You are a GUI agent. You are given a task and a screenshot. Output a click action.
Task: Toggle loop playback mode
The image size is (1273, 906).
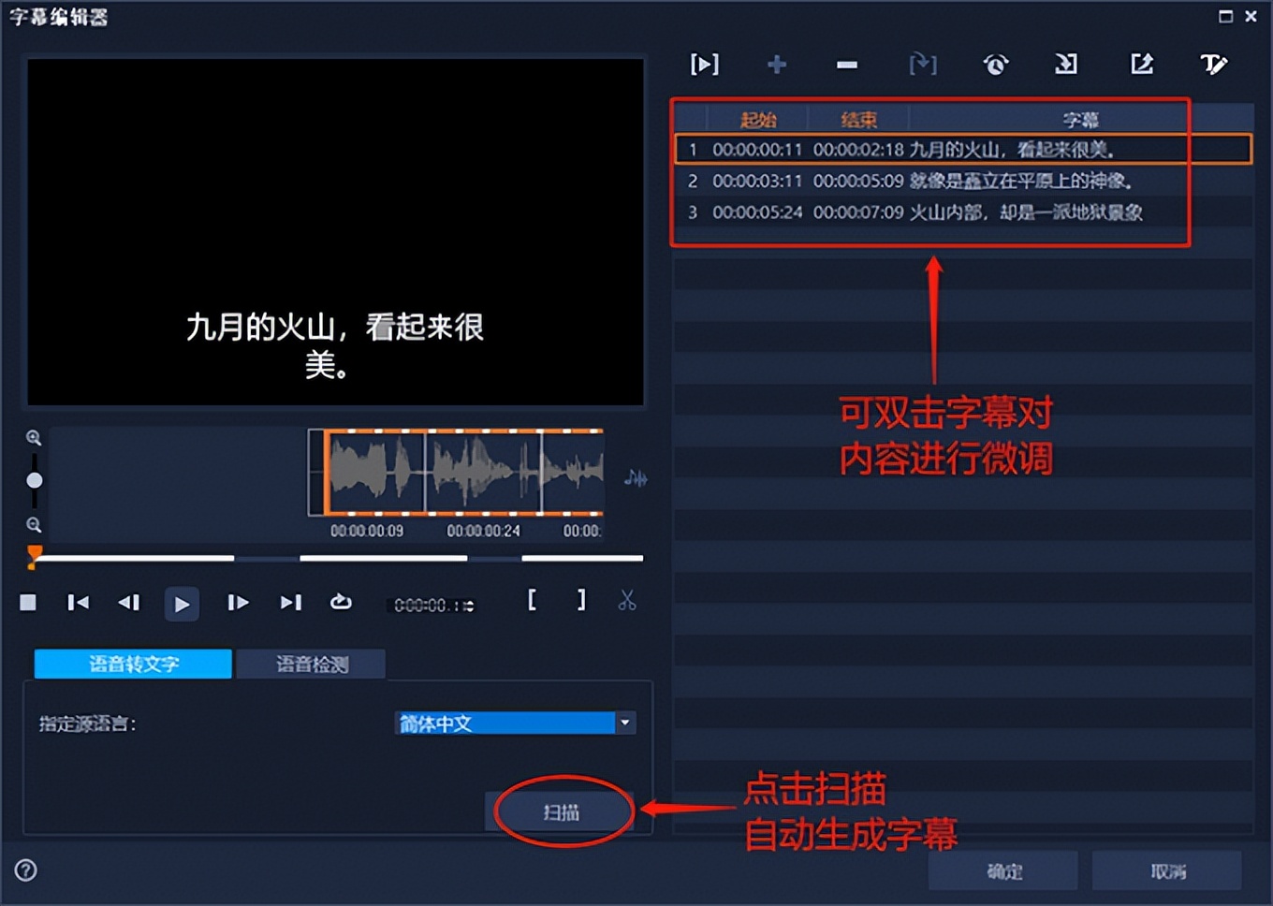click(x=341, y=602)
